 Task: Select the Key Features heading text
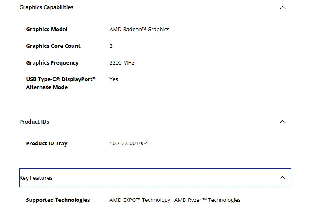tap(36, 178)
